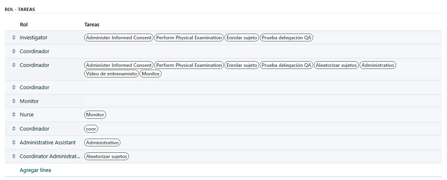
Task: Click the Tareas column header
Action: [92, 25]
